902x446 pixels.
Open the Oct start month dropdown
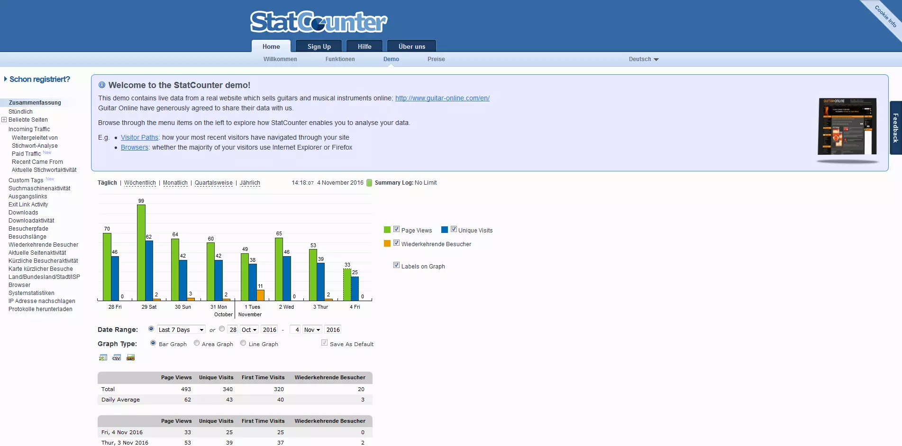[249, 330]
